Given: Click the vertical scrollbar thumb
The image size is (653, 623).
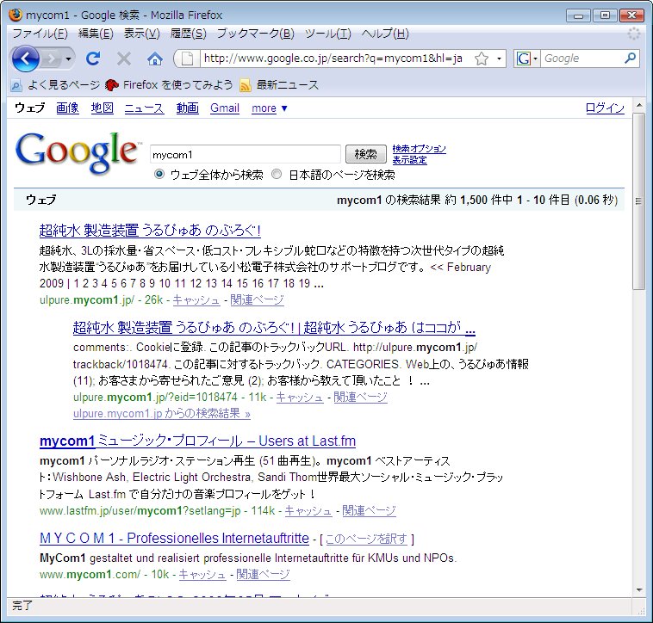Looking at the screenshot, I should tap(638, 200).
